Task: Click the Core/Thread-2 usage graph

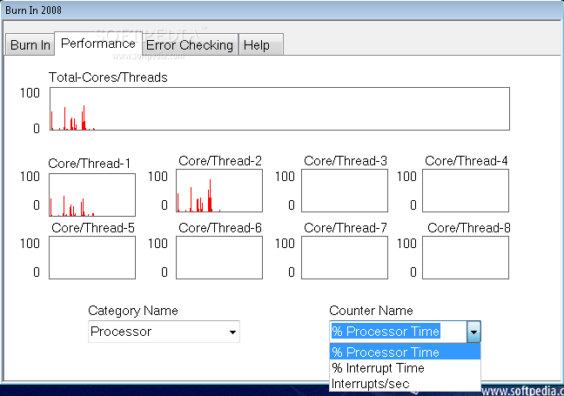Action: 219,191
